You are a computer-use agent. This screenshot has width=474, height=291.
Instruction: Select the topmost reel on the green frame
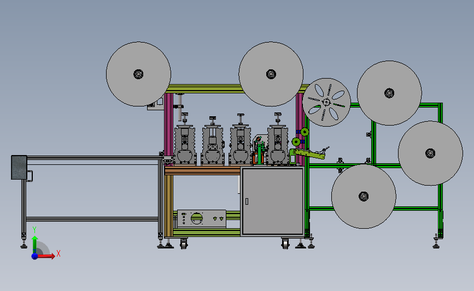pyautogui.click(x=389, y=93)
